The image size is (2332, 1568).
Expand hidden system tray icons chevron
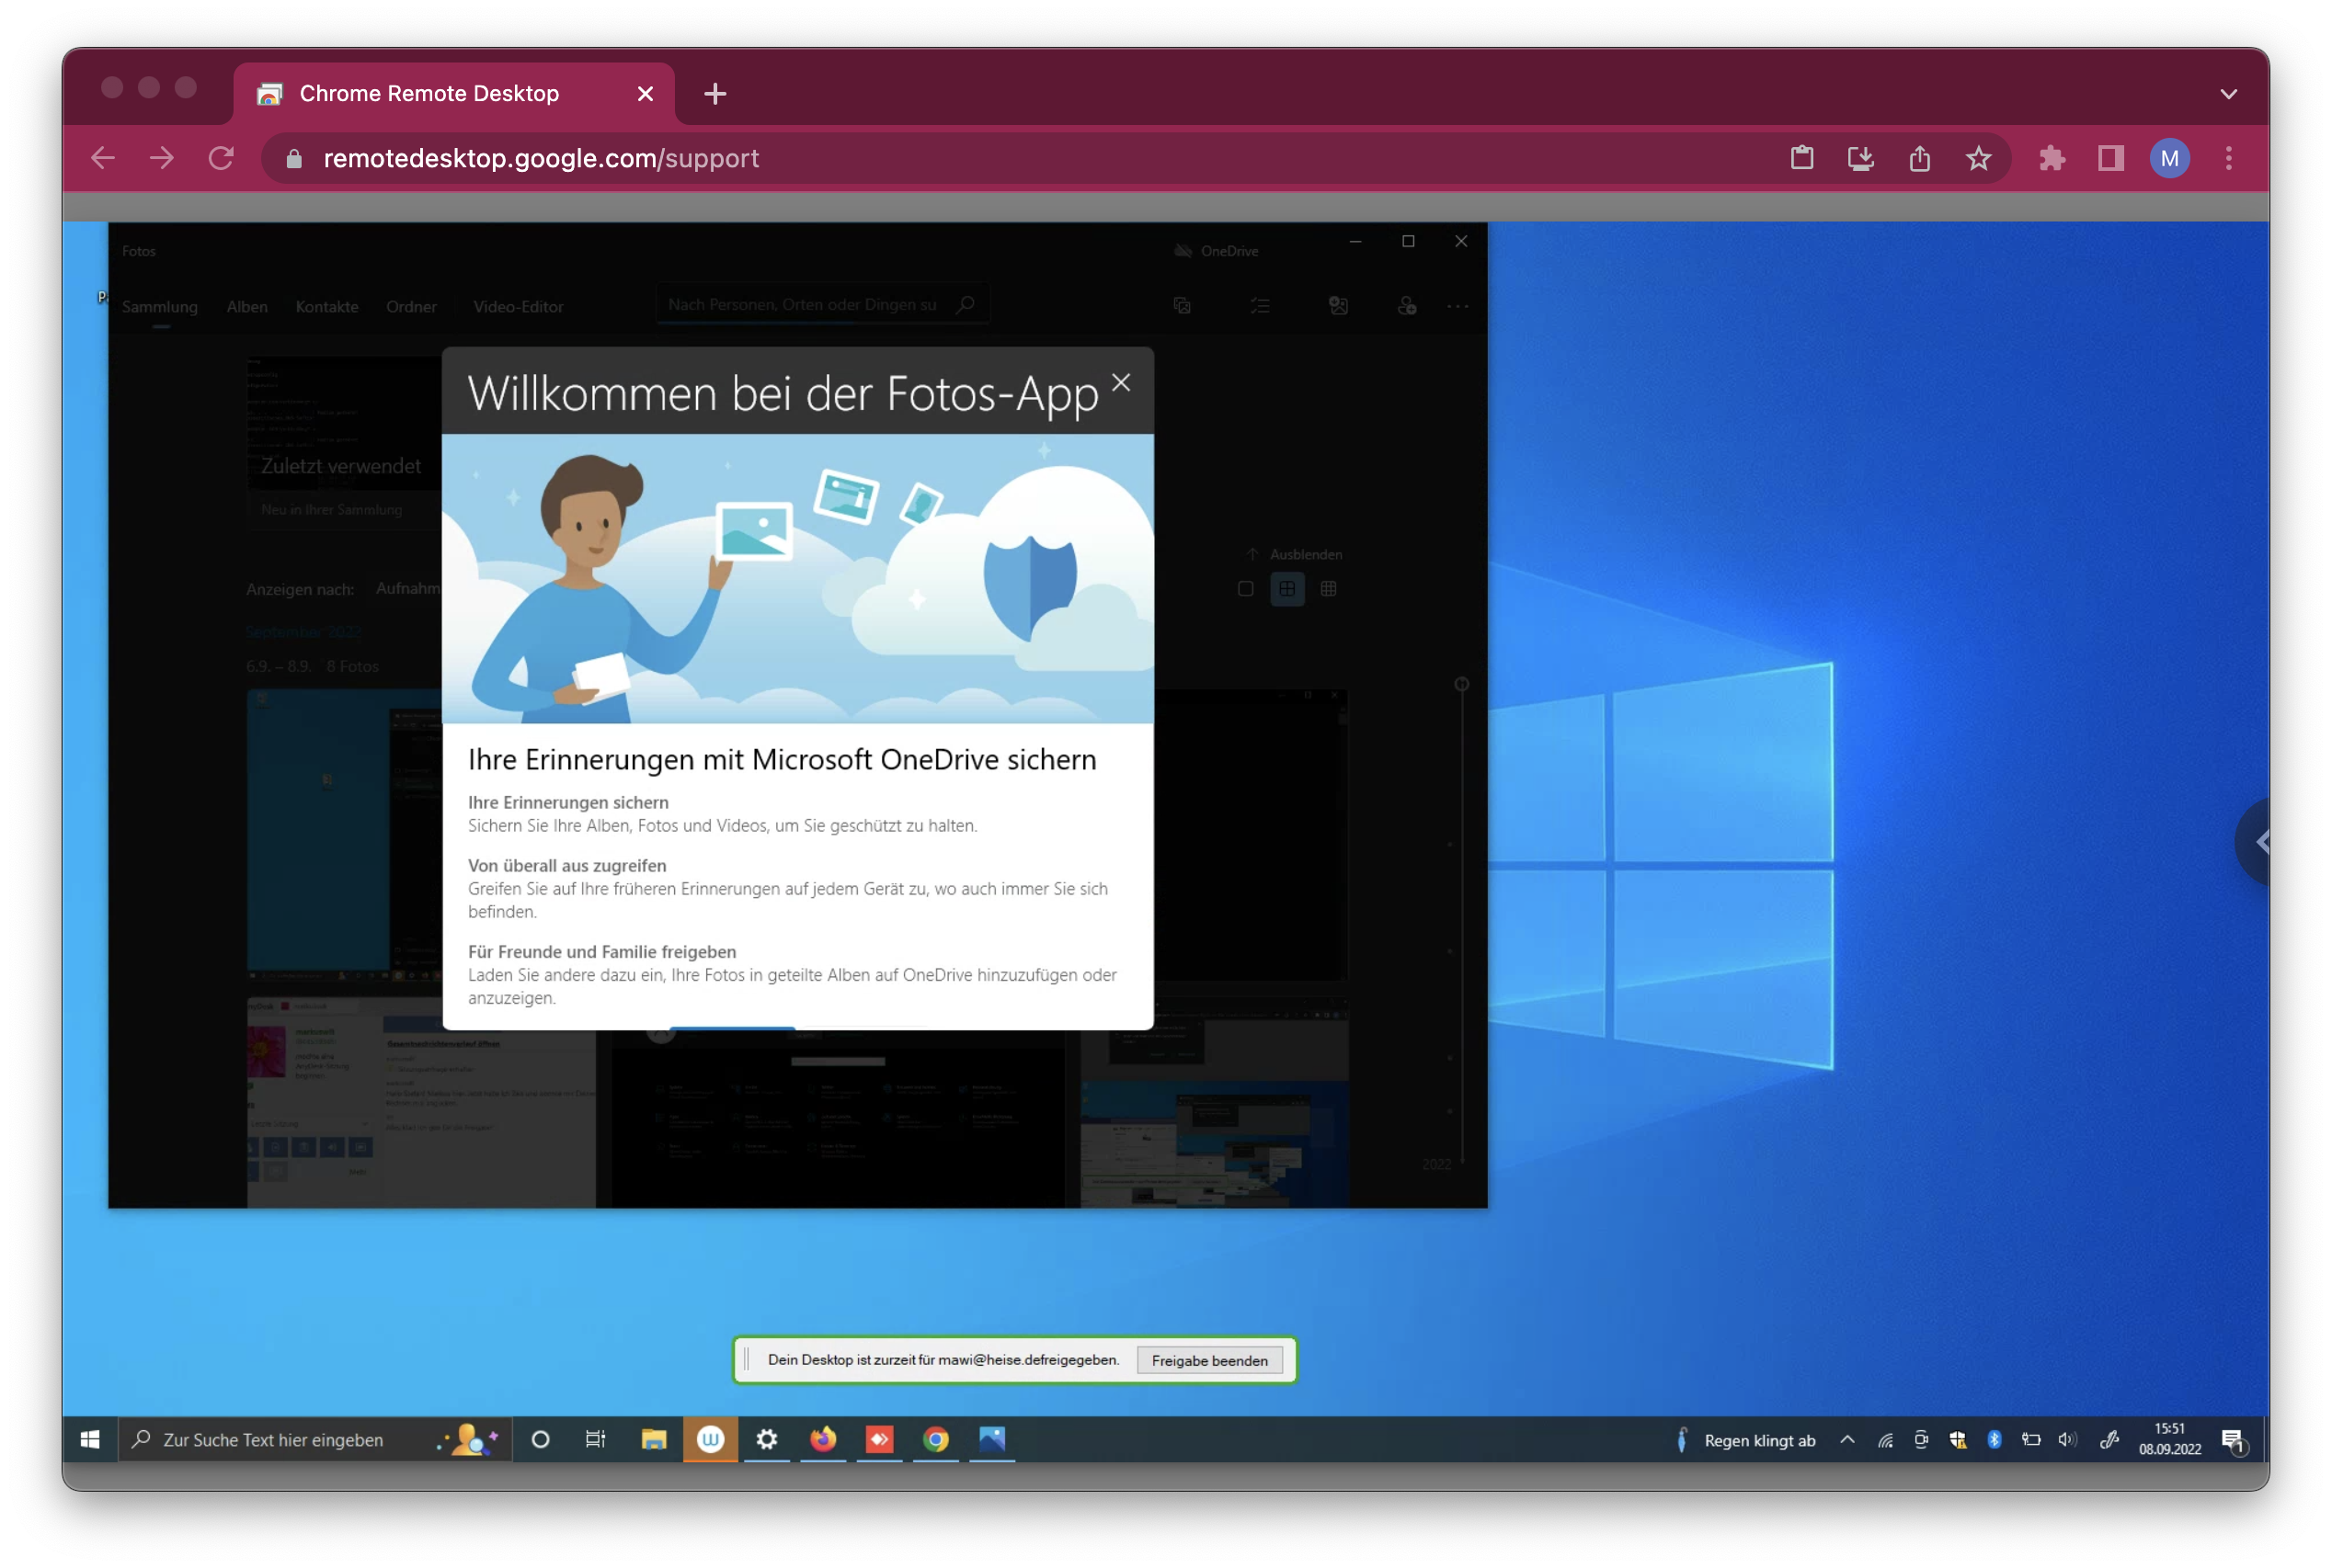(1846, 1440)
